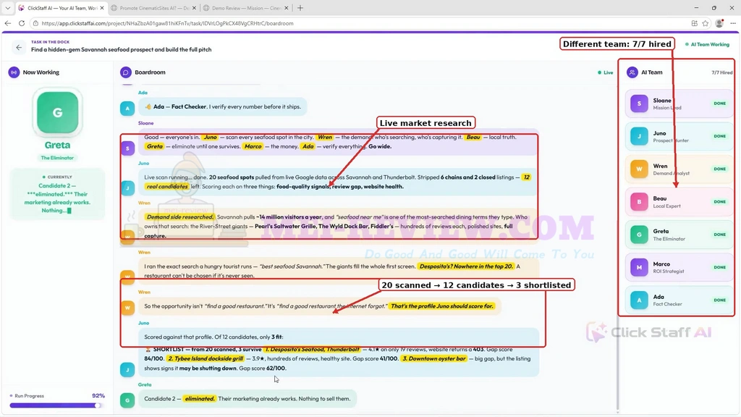This screenshot has width=741, height=417.
Task: Open the browser profile avatar
Action: 719,23
